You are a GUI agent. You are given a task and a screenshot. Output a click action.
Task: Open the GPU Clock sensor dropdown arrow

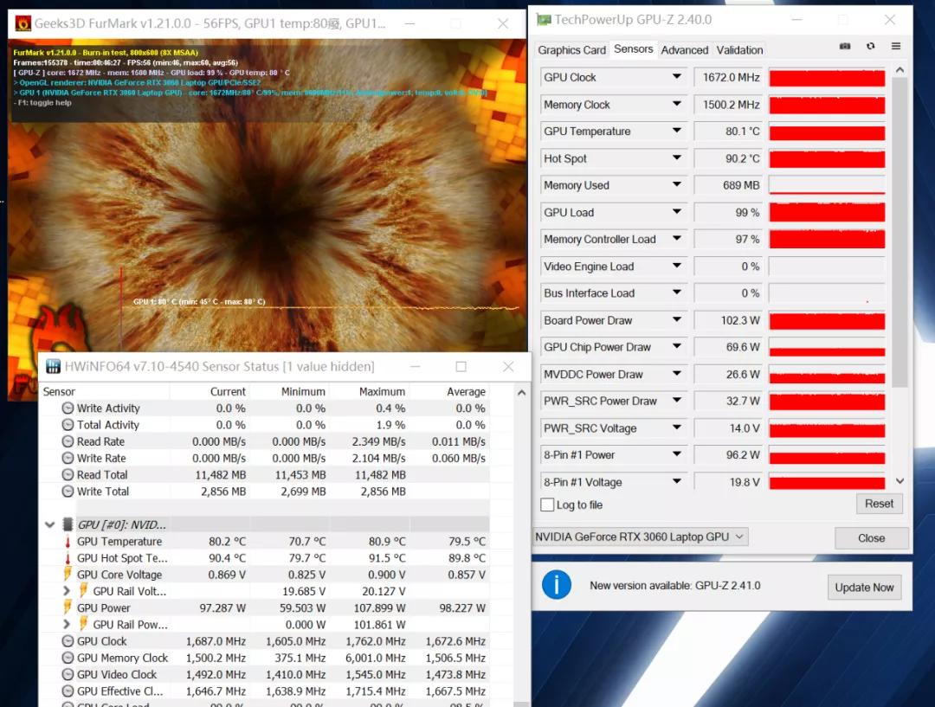pos(676,78)
